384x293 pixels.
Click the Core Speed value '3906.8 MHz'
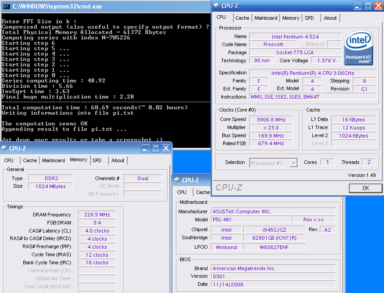(x=271, y=120)
